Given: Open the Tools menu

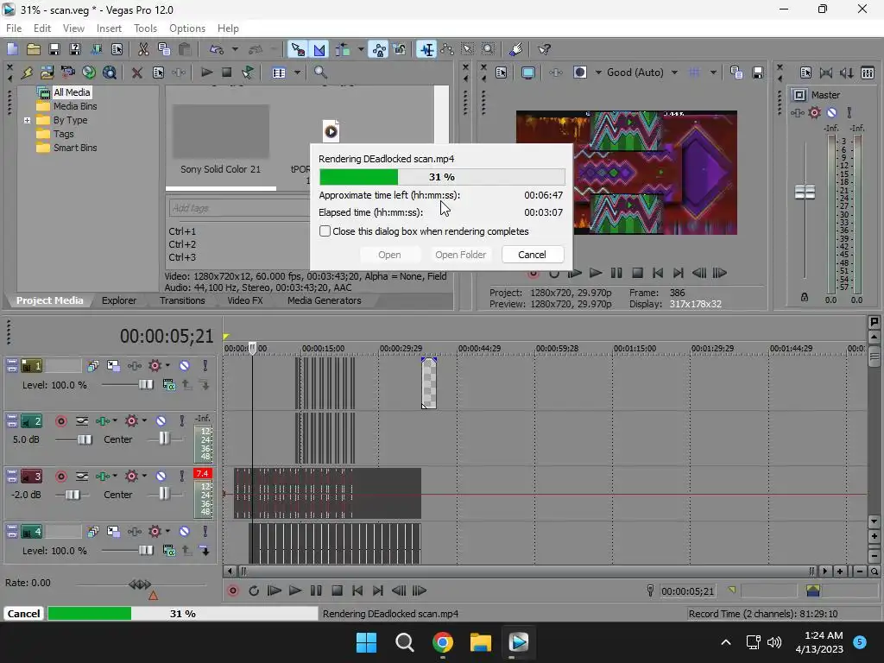Looking at the screenshot, I should pos(145,28).
